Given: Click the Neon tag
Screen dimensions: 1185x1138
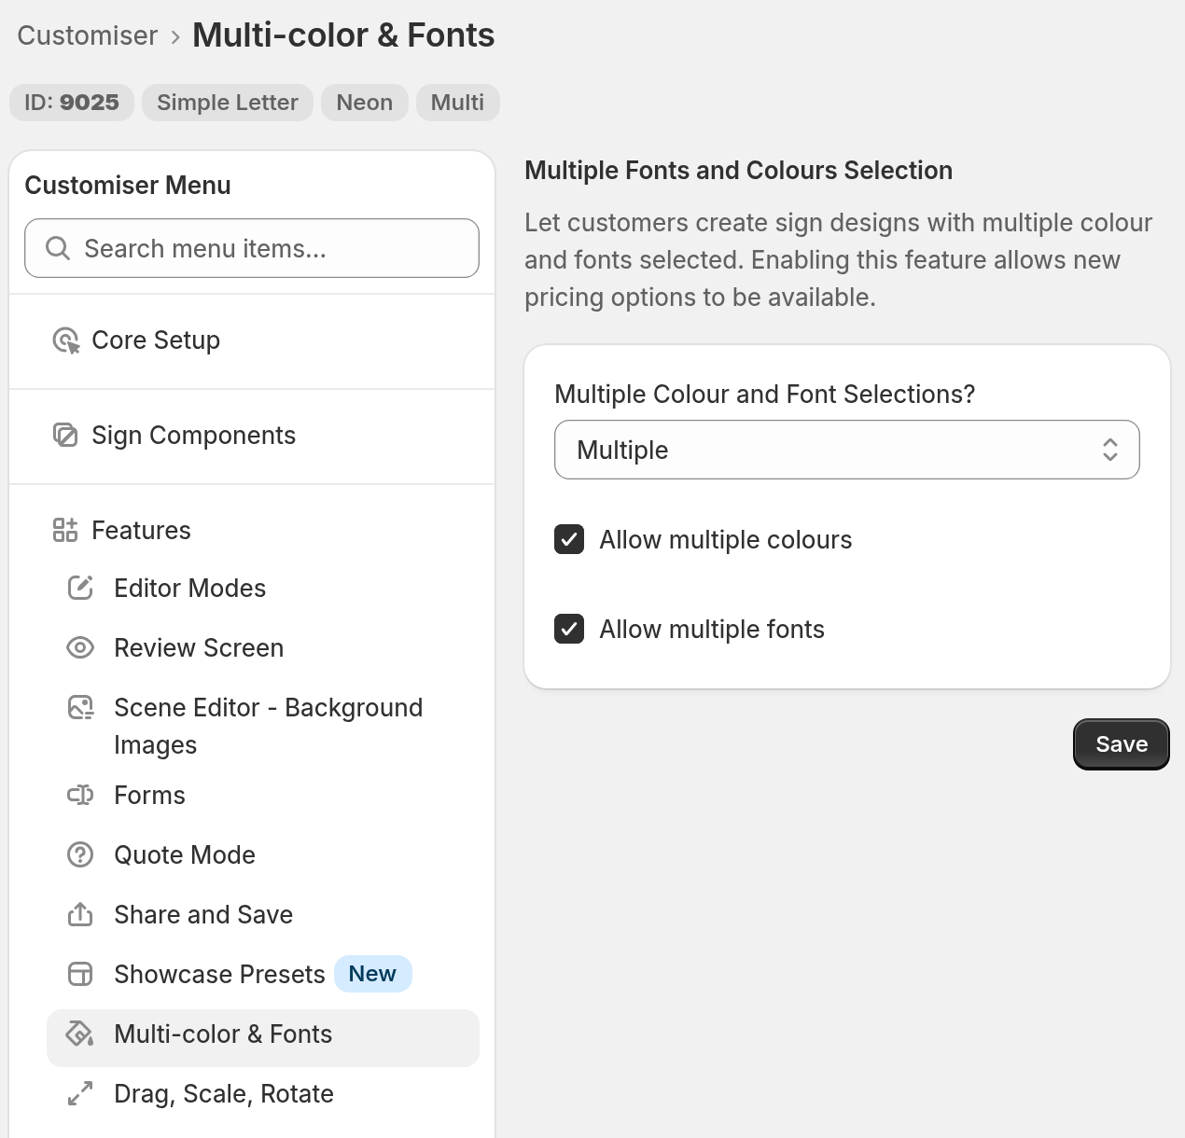Looking at the screenshot, I should pyautogui.click(x=365, y=103).
